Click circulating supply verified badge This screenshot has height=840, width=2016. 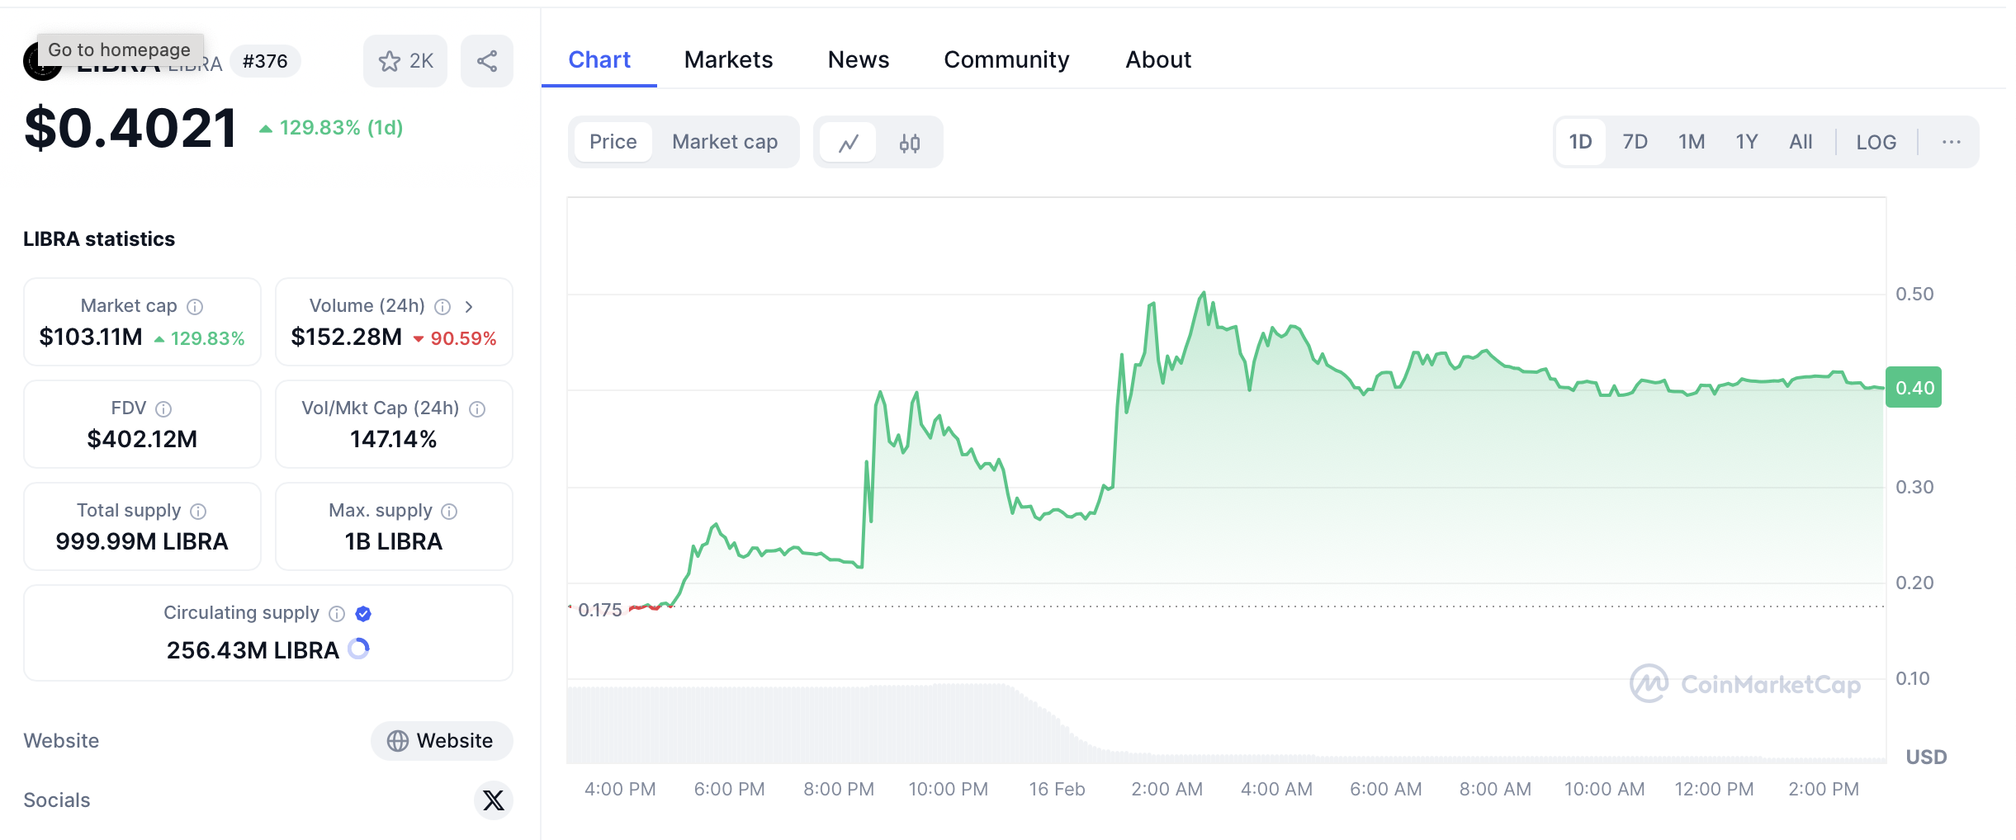[363, 613]
